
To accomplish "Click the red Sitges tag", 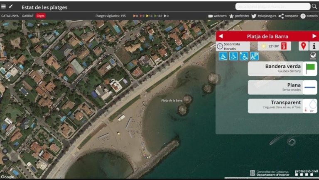I will pyautogui.click(x=40, y=16).
